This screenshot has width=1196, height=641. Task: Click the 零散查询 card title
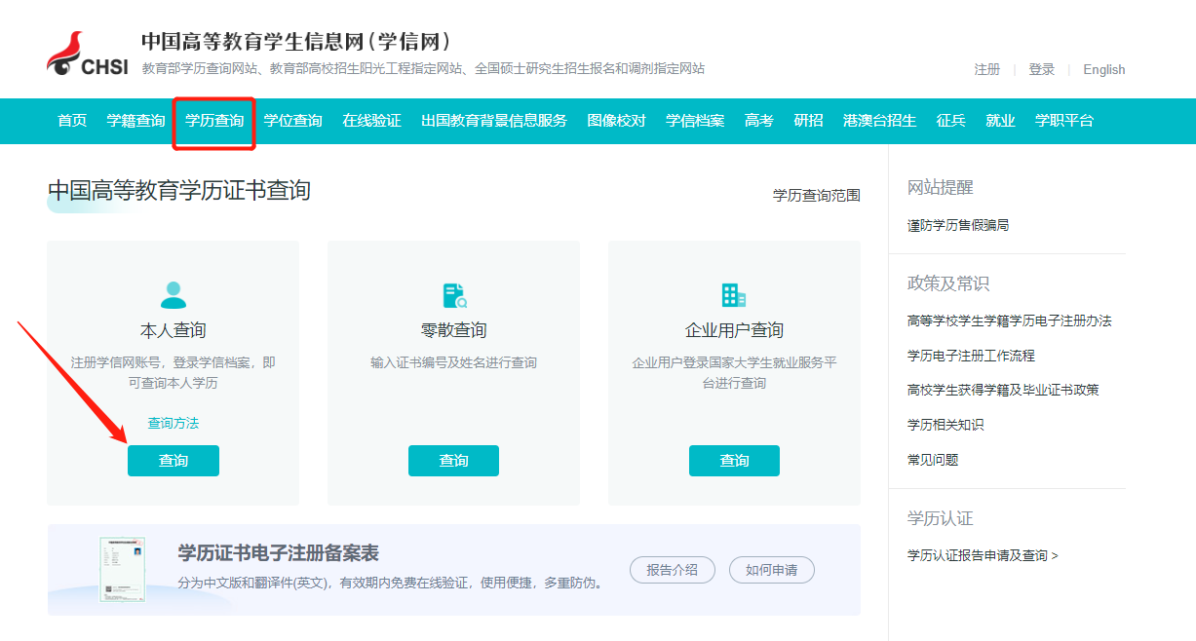453,330
